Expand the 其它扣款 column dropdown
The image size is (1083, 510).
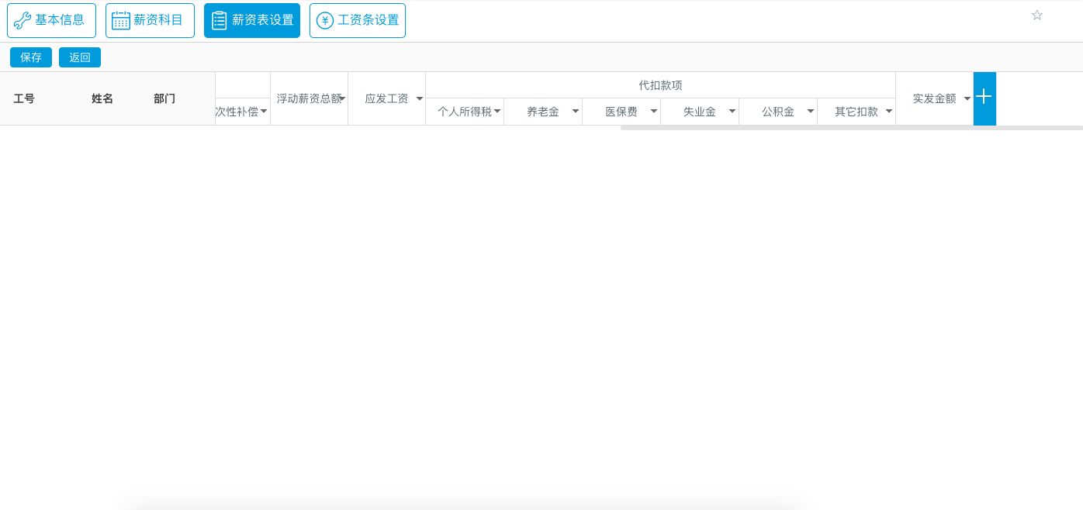coord(889,112)
